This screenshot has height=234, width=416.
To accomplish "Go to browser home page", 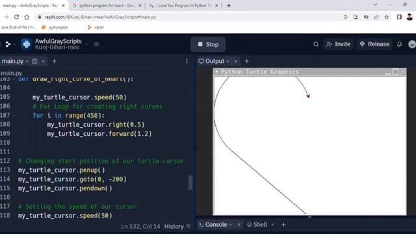I will [x=27, y=17].
